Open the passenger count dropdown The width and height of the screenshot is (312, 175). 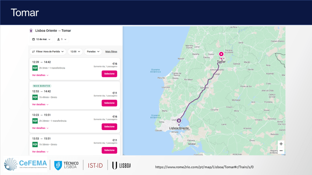62,39
